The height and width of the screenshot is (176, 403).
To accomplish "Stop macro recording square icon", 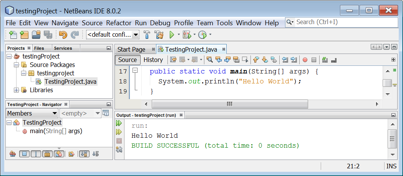I will pyautogui.click(x=314, y=60).
